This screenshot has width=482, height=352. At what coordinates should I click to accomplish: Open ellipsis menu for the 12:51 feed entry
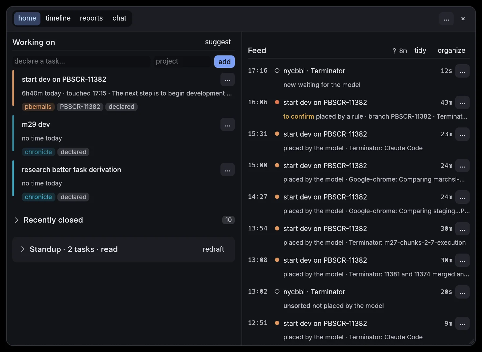[462, 324]
